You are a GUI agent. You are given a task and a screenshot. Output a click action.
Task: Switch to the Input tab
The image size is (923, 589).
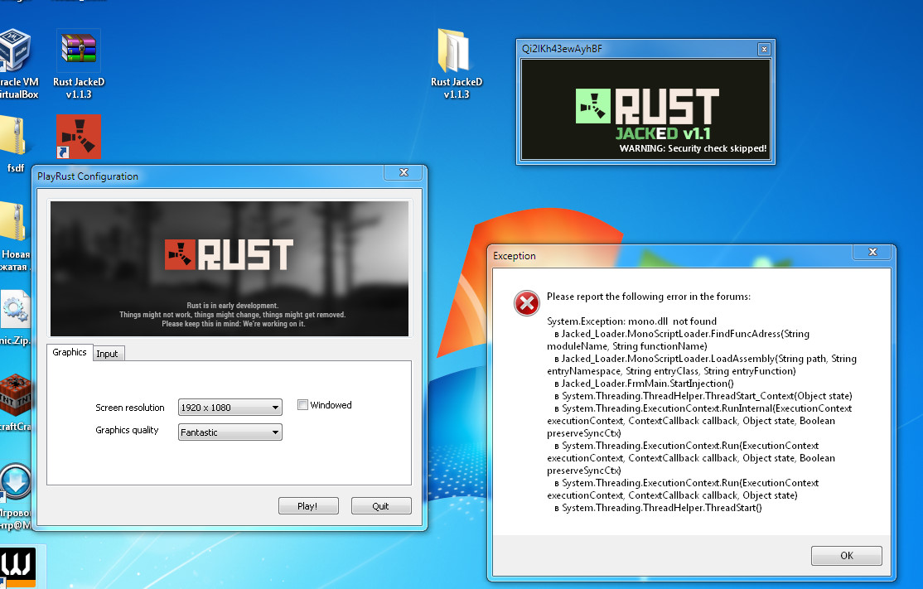click(x=107, y=354)
